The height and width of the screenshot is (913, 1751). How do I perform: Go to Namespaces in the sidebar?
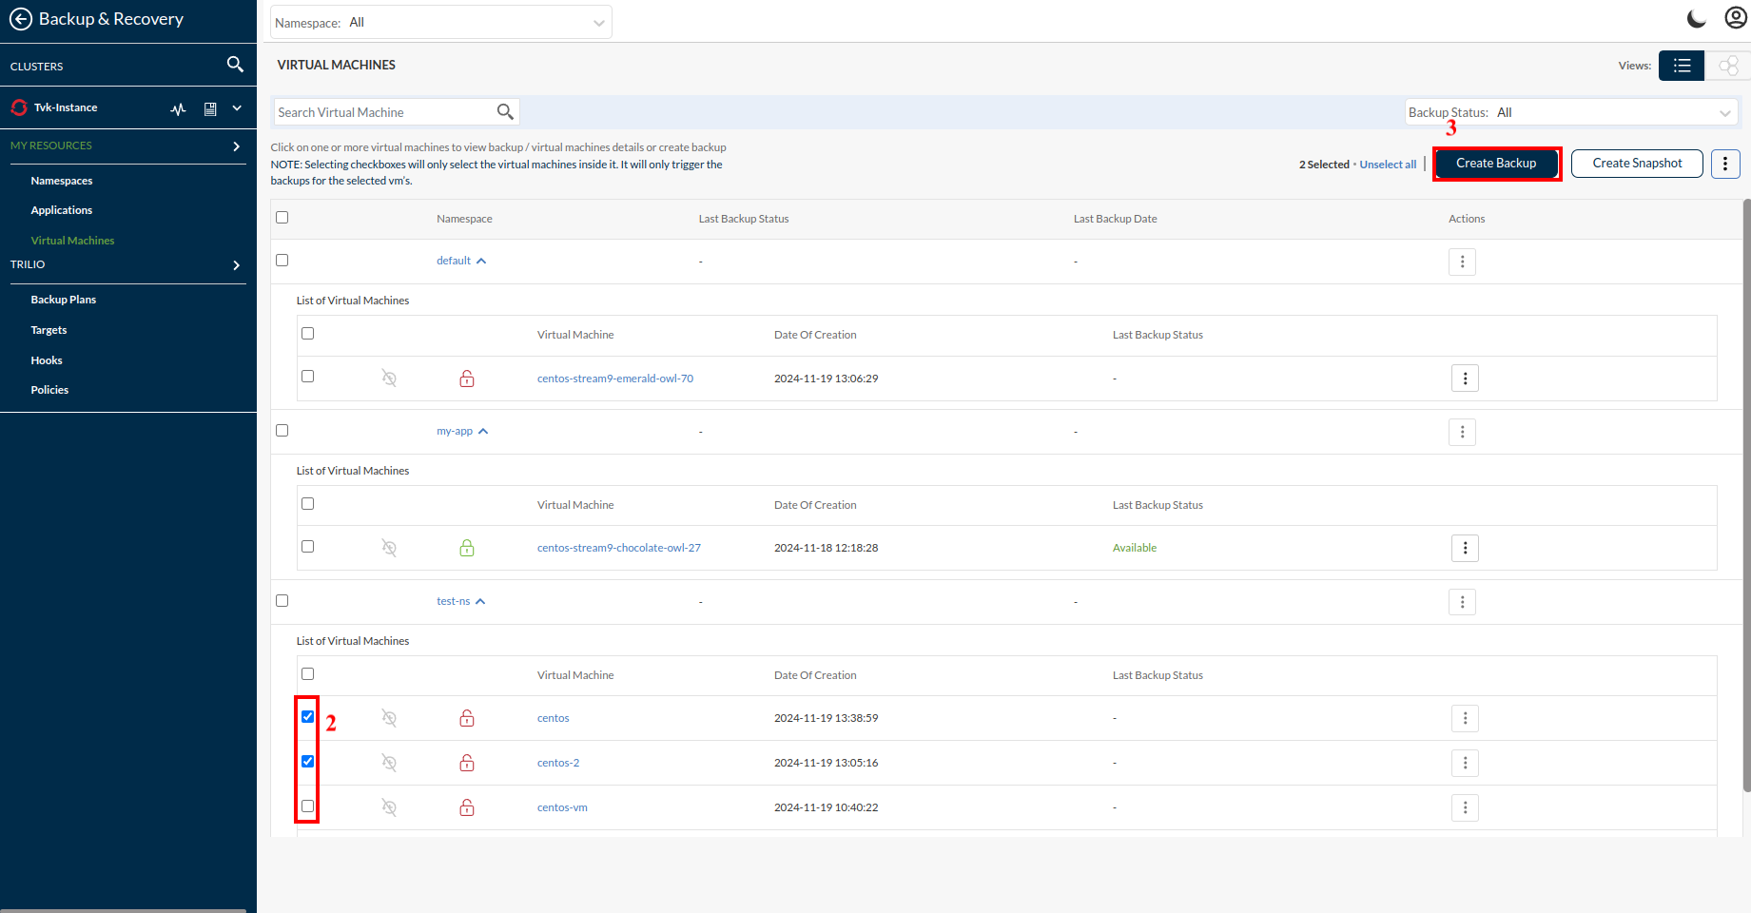pyautogui.click(x=62, y=181)
